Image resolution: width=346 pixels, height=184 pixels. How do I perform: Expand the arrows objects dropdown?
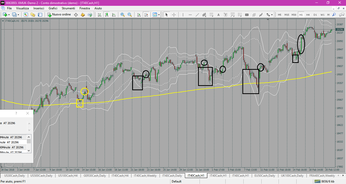click(272, 15)
